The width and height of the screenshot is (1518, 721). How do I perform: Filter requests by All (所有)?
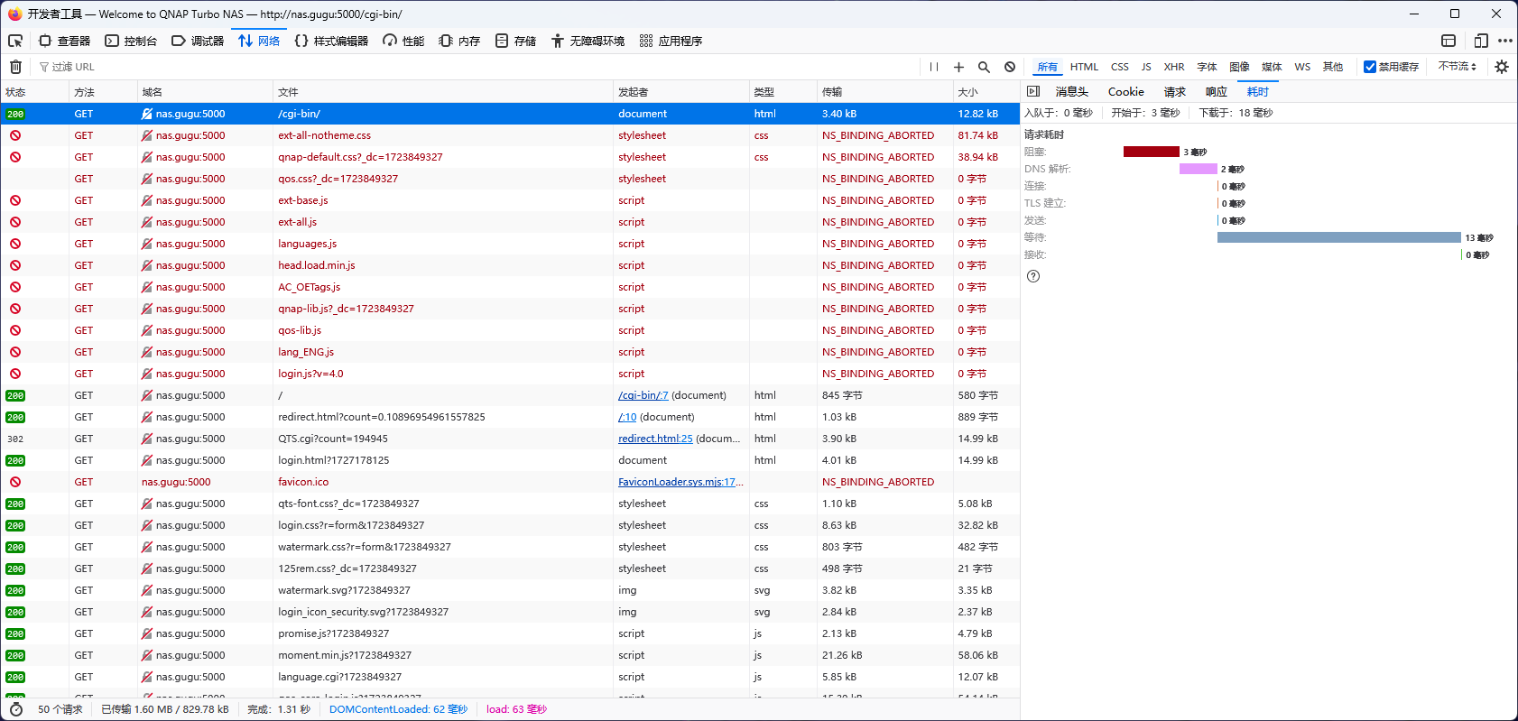[x=1047, y=67]
